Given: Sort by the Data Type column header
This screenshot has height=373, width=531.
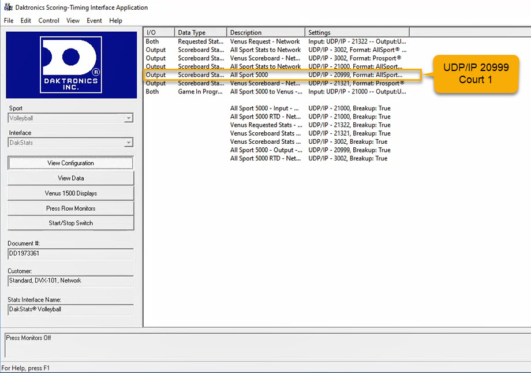Looking at the screenshot, I should [x=200, y=33].
